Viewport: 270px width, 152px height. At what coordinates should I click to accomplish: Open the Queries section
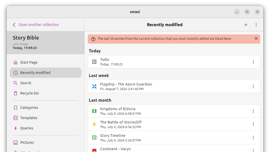27,128
